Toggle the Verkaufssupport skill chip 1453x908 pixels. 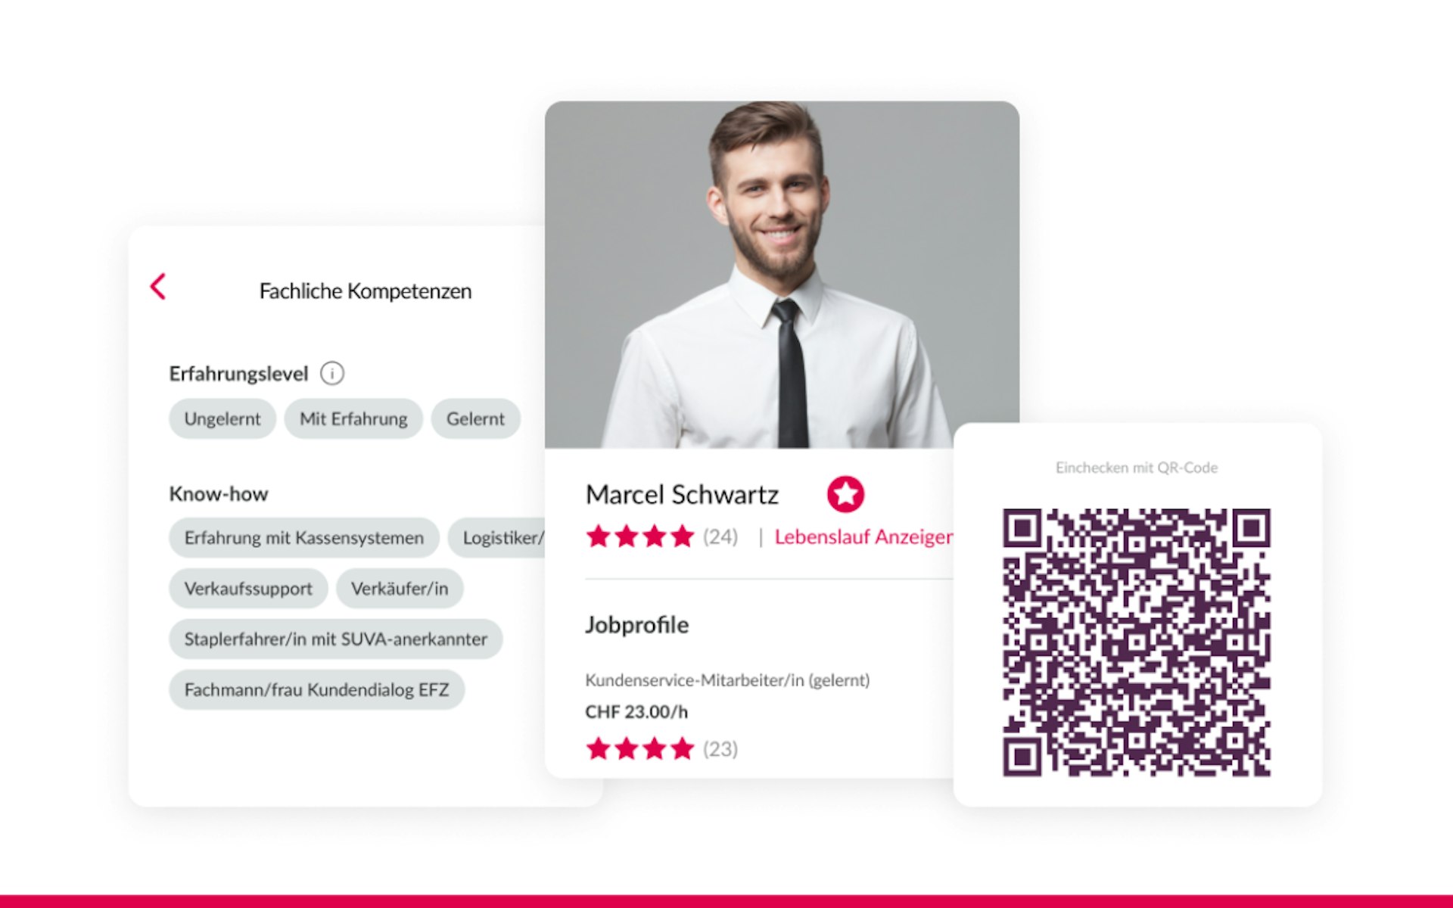click(x=248, y=588)
